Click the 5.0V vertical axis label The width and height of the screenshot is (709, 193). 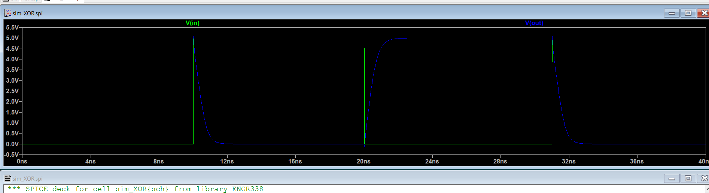[x=12, y=38]
